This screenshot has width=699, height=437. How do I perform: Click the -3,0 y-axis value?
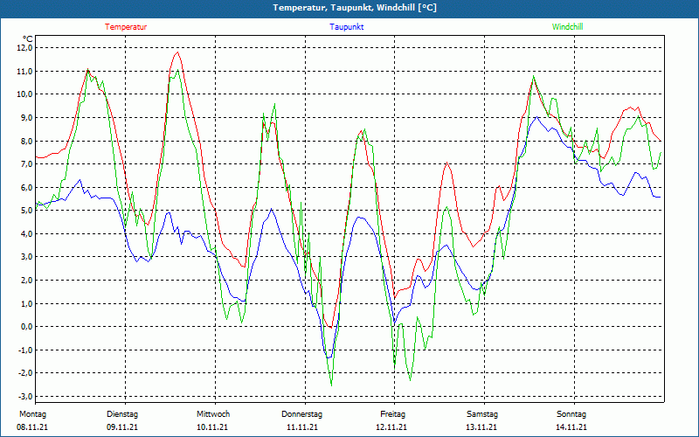point(25,397)
